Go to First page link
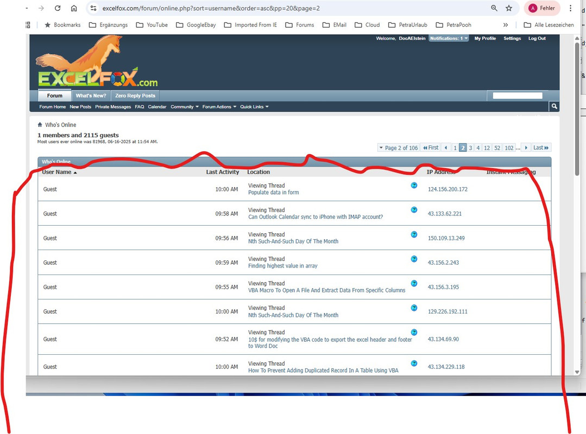This screenshot has width=586, height=434. pos(431,148)
